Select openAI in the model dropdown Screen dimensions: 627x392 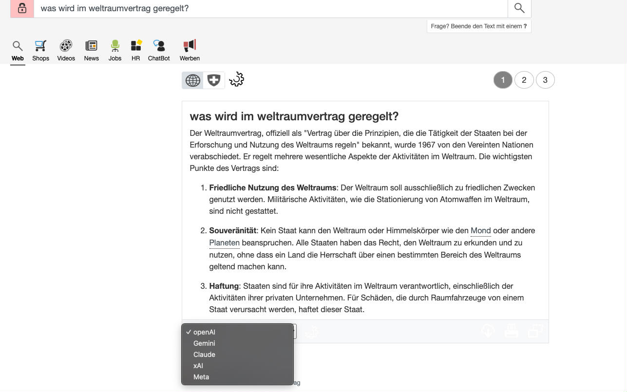(x=237, y=332)
